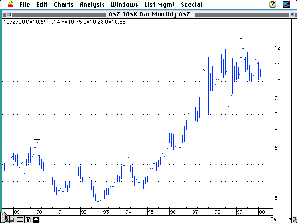This screenshot has height=223, width=297.
Task: Open the Analysis menu
Action: [x=92, y=4]
